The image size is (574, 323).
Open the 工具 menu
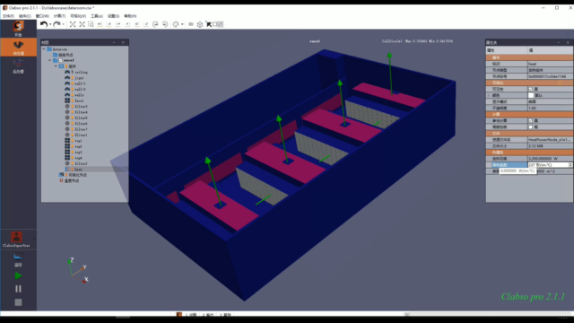point(97,16)
